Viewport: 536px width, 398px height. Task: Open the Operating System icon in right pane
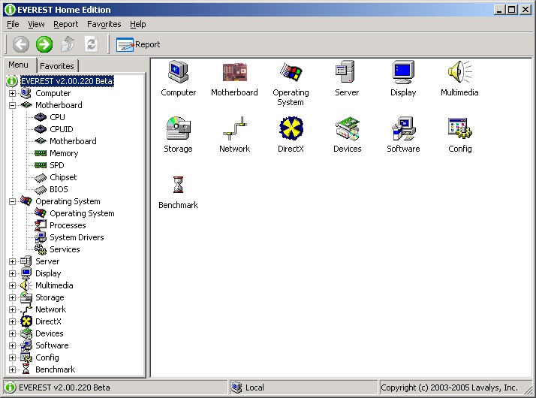coord(291,72)
